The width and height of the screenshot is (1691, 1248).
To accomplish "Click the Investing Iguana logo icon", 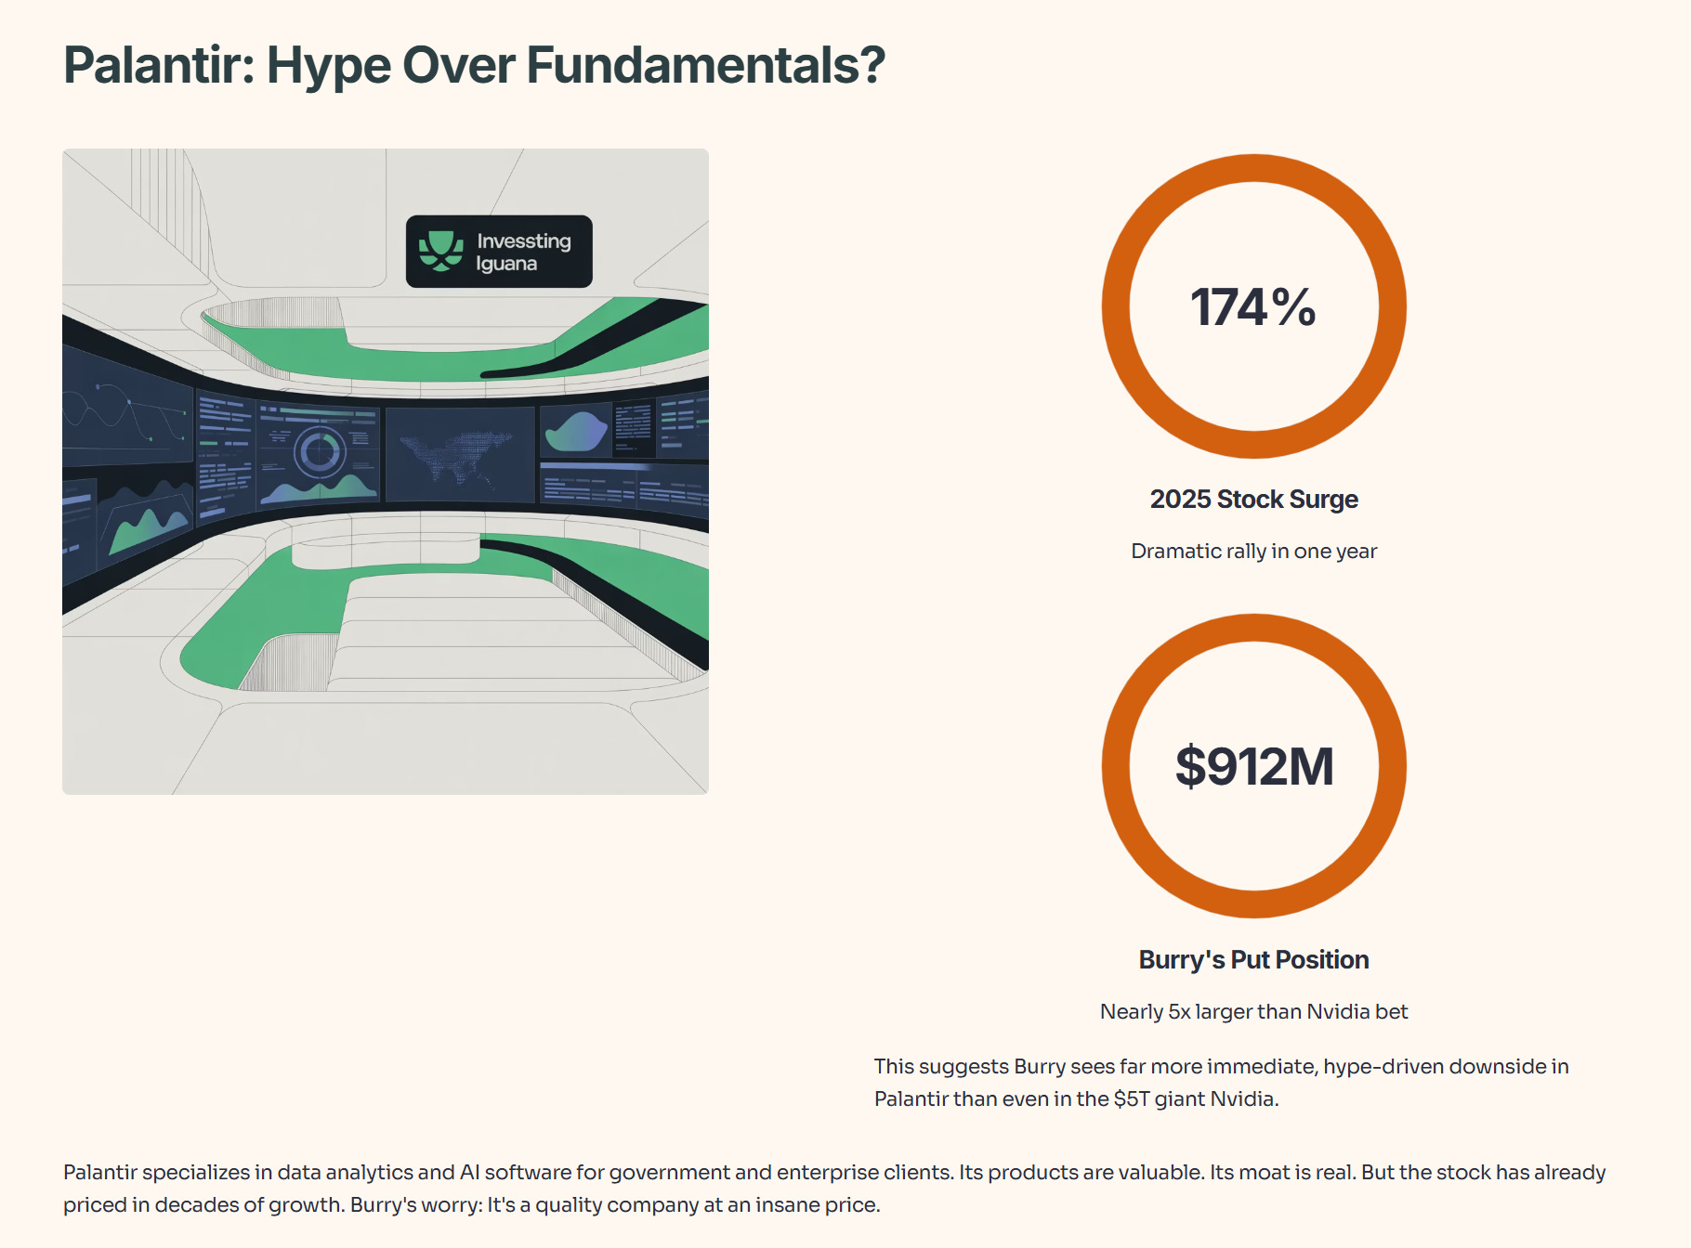I will pyautogui.click(x=440, y=251).
